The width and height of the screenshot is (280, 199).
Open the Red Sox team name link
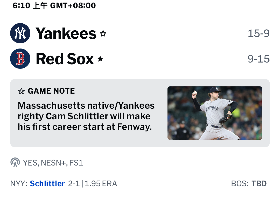coord(65,59)
